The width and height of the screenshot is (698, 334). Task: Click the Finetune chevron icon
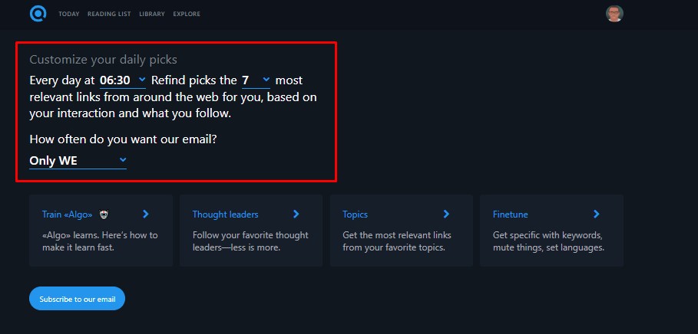pyautogui.click(x=596, y=214)
